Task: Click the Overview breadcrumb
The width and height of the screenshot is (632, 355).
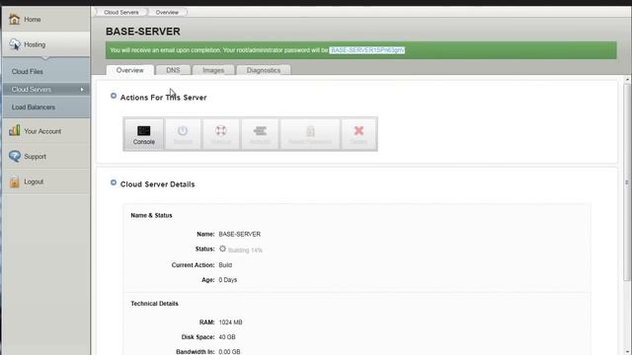Action: [167, 13]
